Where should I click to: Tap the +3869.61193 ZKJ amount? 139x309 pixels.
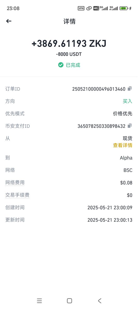click(x=69, y=44)
